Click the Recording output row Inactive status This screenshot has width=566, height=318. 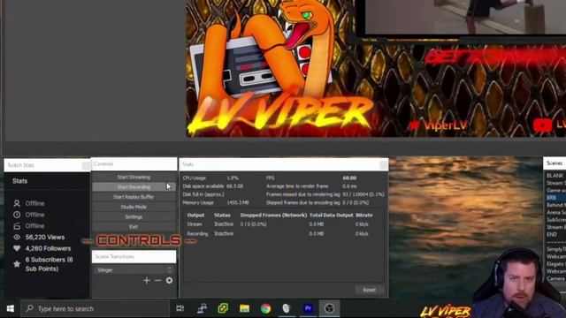pyautogui.click(x=224, y=233)
